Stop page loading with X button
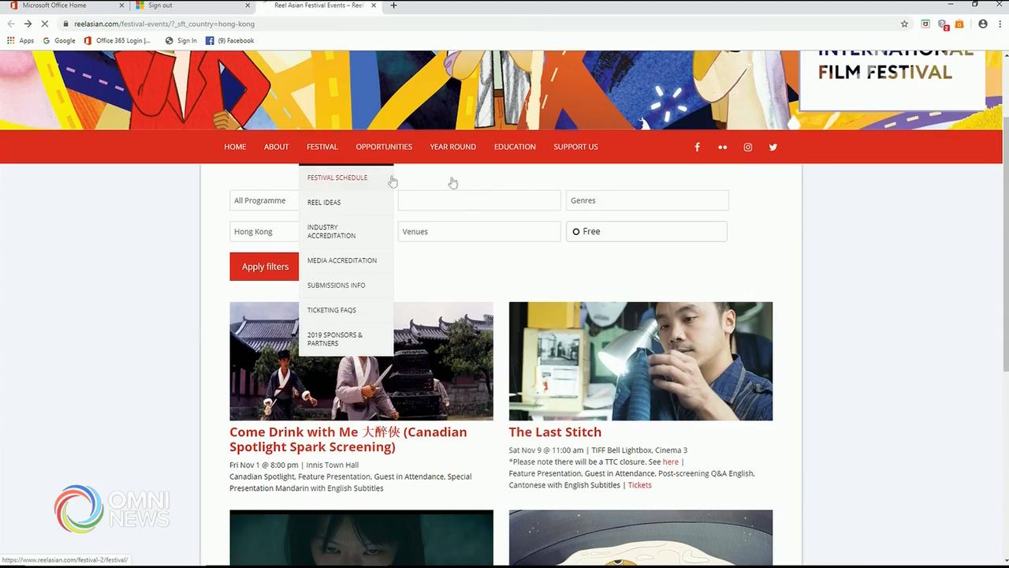1009x568 pixels. 44,24
